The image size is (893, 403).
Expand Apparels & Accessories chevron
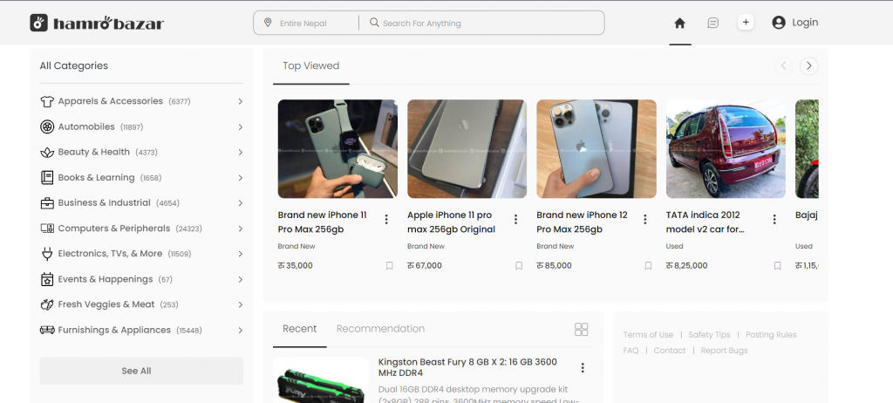pyautogui.click(x=241, y=101)
